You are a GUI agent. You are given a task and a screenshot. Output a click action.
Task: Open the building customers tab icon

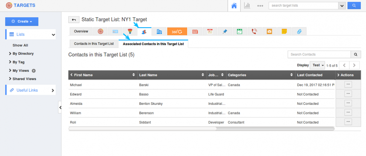point(159,31)
